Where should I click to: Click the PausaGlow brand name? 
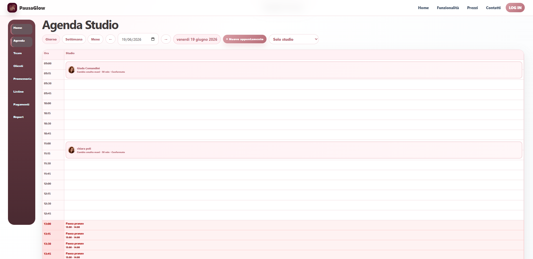(32, 8)
